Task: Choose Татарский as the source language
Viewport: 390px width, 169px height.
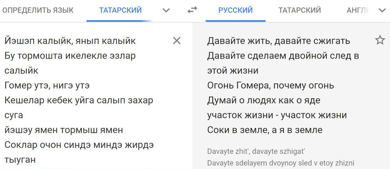Action: (x=120, y=10)
